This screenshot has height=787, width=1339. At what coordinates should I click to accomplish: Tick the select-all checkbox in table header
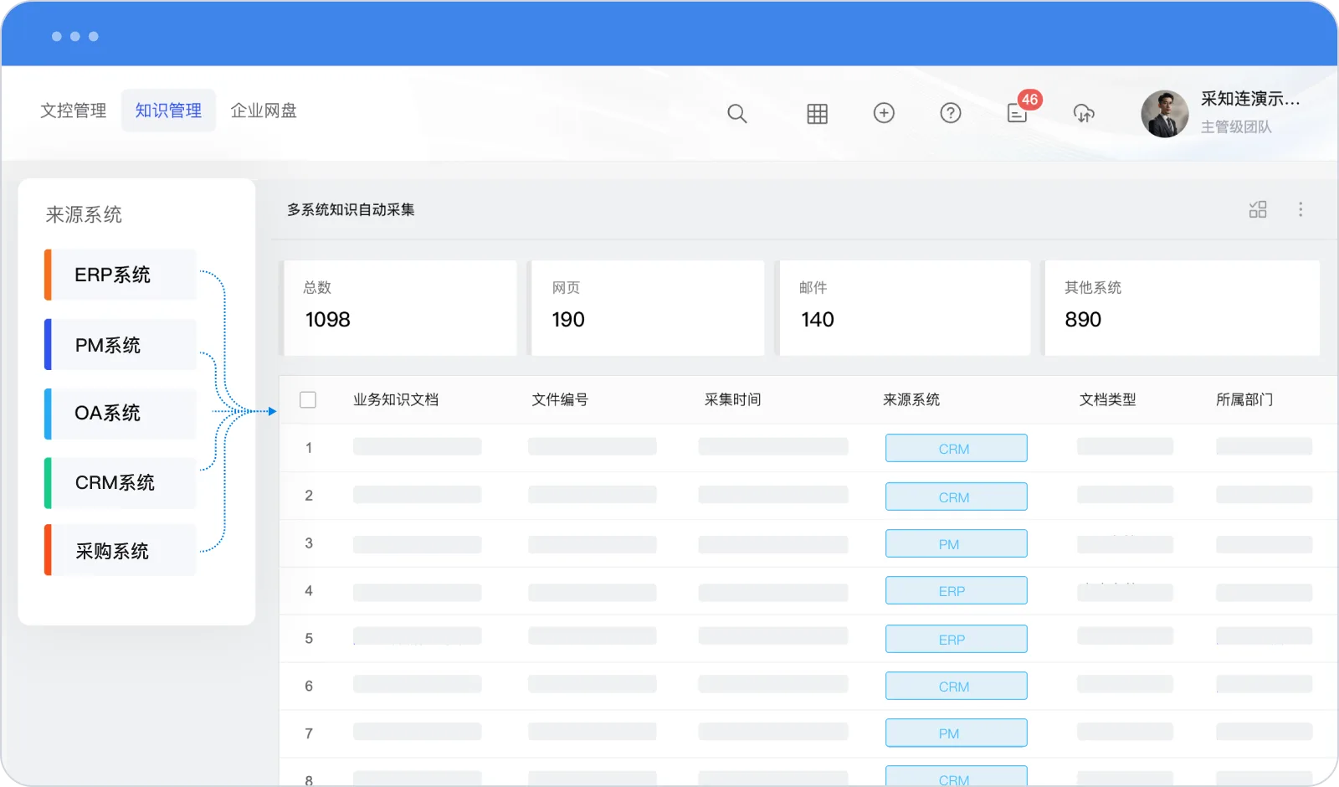(308, 400)
